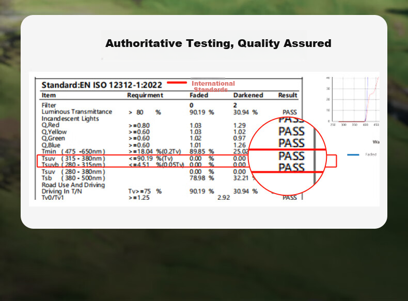Screen dimensions: 408x301
Task: Click the Filter row Darkened value "2"
Action: [x=235, y=105]
